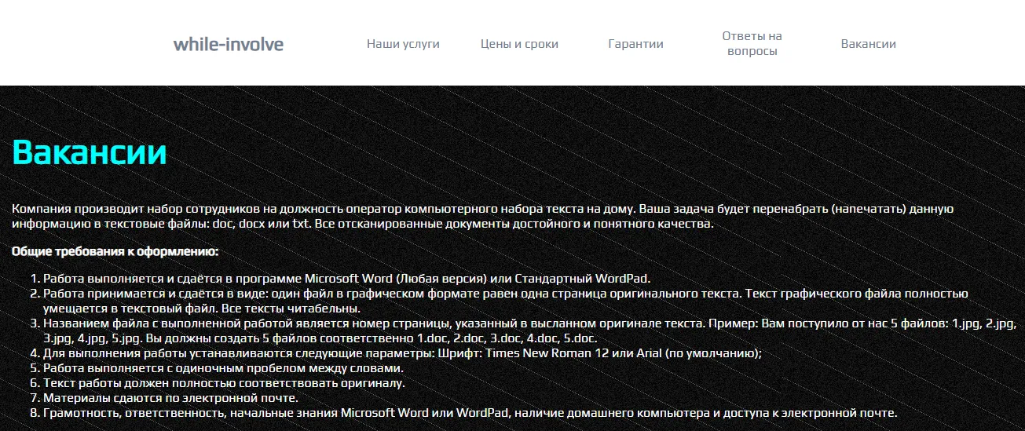Click item 5 about одиночным пробелом
Image resolution: width=1025 pixels, height=431 pixels.
223,368
